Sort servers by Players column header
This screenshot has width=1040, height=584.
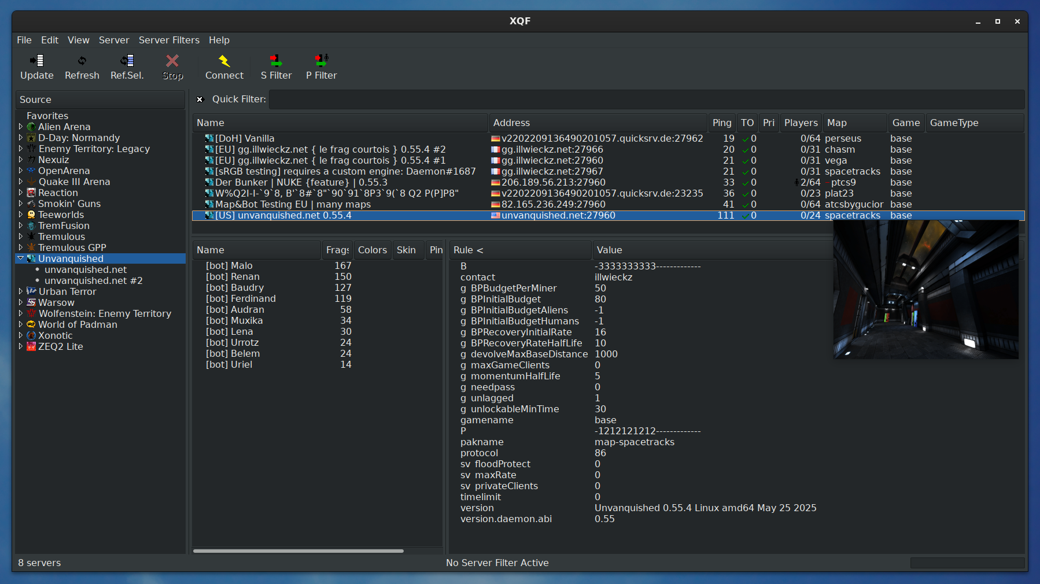801,123
